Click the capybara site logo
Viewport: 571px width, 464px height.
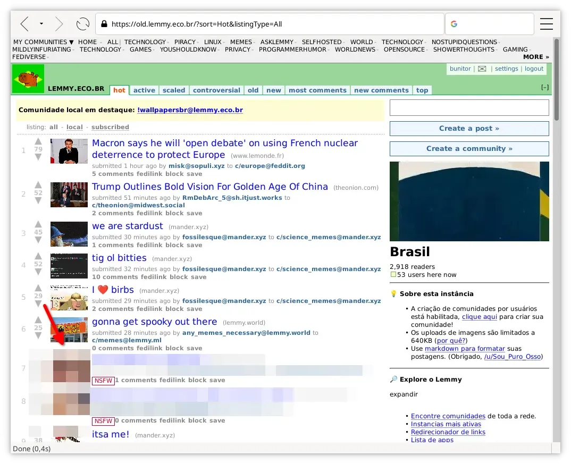pos(28,79)
